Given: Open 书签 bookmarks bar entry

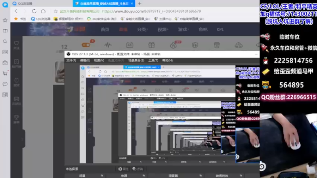Looking at the screenshot, I should (x=20, y=19).
